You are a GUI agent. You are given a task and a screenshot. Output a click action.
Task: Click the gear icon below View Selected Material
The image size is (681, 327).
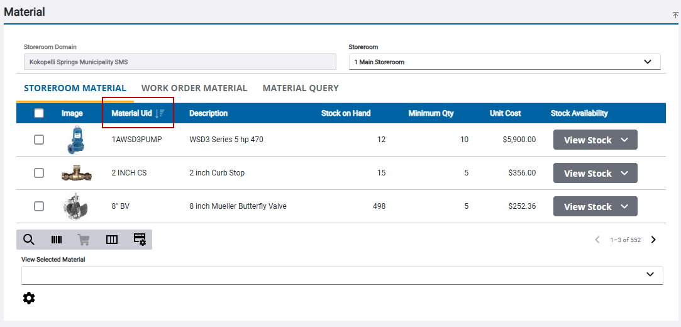pos(29,298)
